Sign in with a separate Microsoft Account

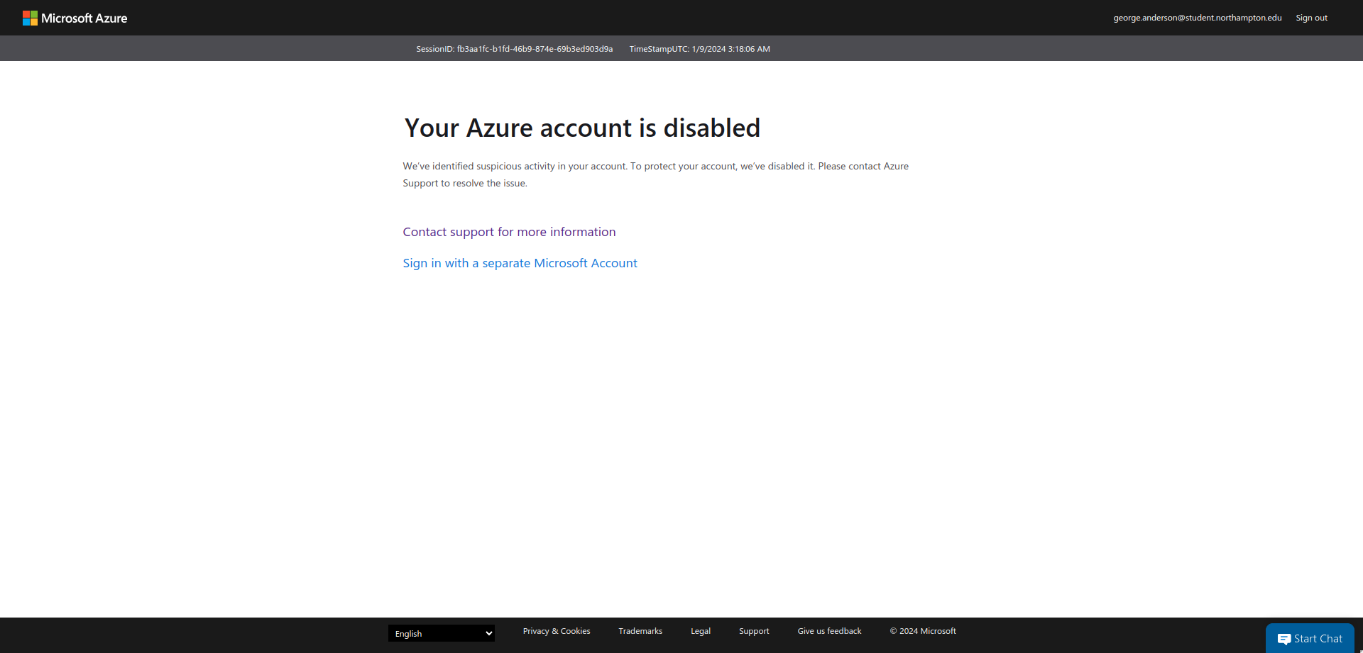520,263
